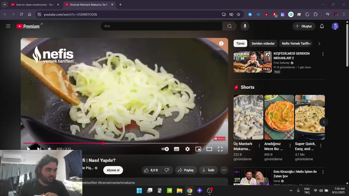
Task: Click Oluştur create button
Action: coord(304,26)
